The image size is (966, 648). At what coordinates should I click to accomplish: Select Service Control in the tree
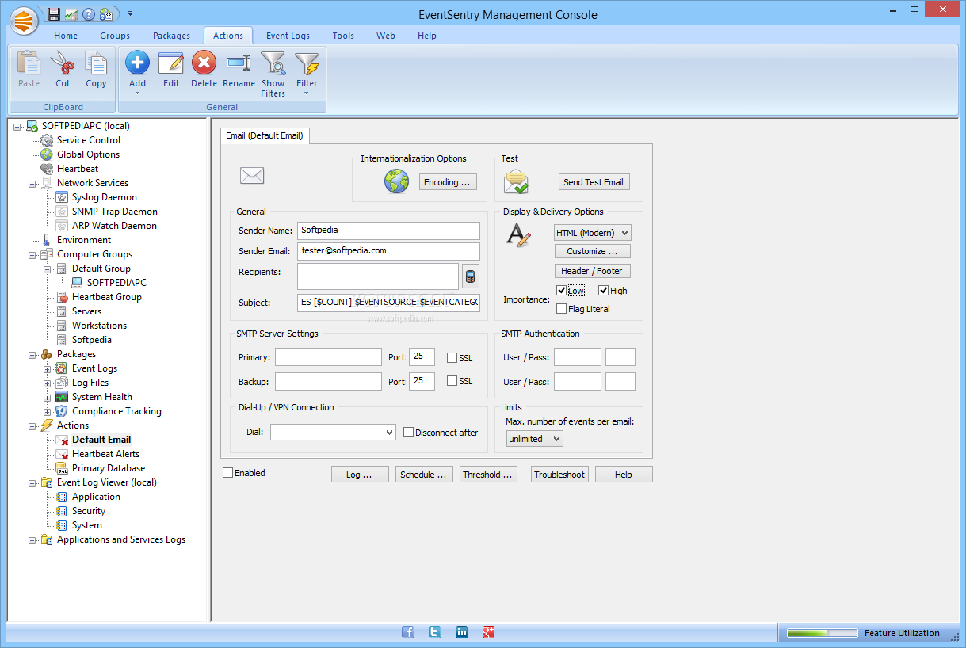point(89,140)
